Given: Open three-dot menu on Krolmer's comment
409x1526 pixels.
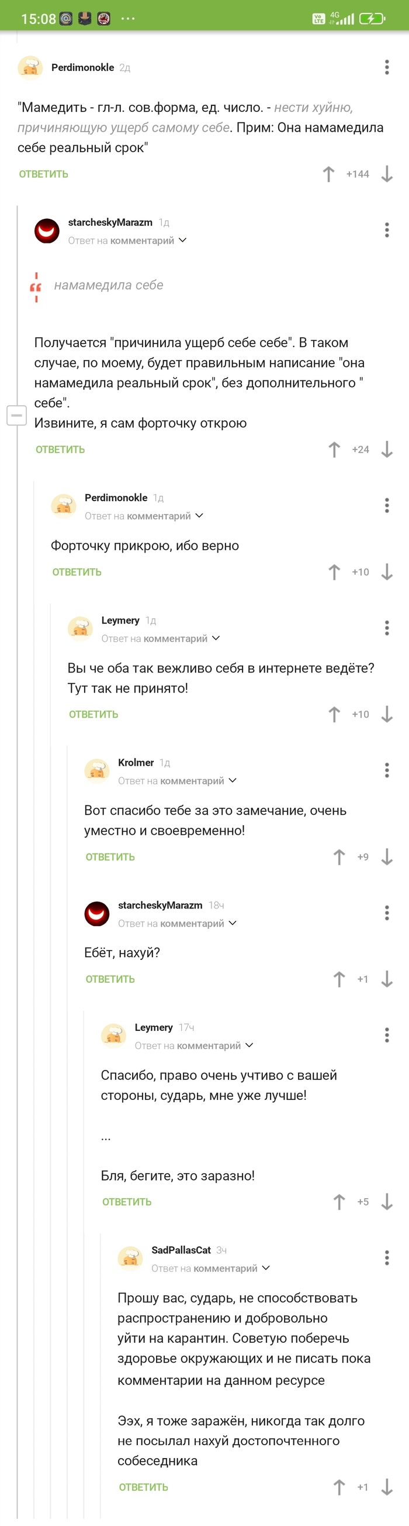Looking at the screenshot, I should pyautogui.click(x=387, y=770).
